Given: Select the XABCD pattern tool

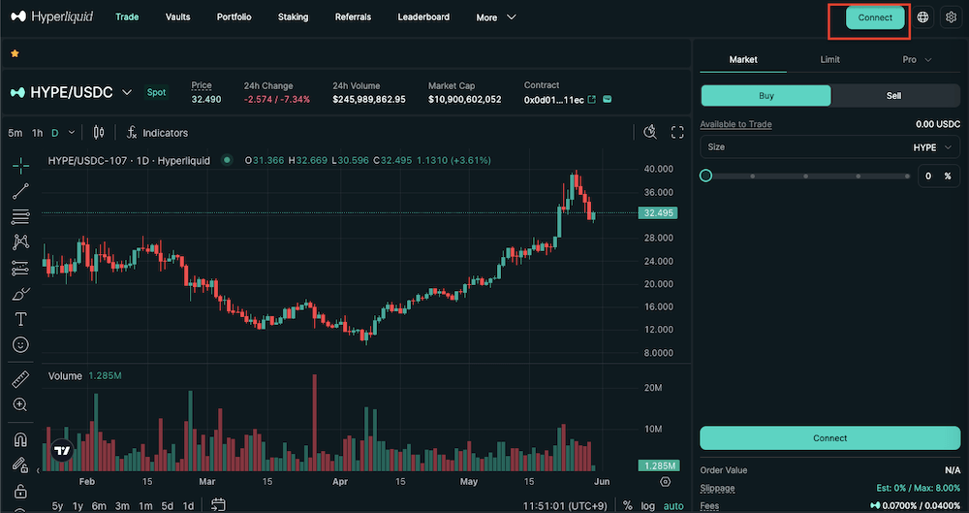Looking at the screenshot, I should (x=20, y=242).
